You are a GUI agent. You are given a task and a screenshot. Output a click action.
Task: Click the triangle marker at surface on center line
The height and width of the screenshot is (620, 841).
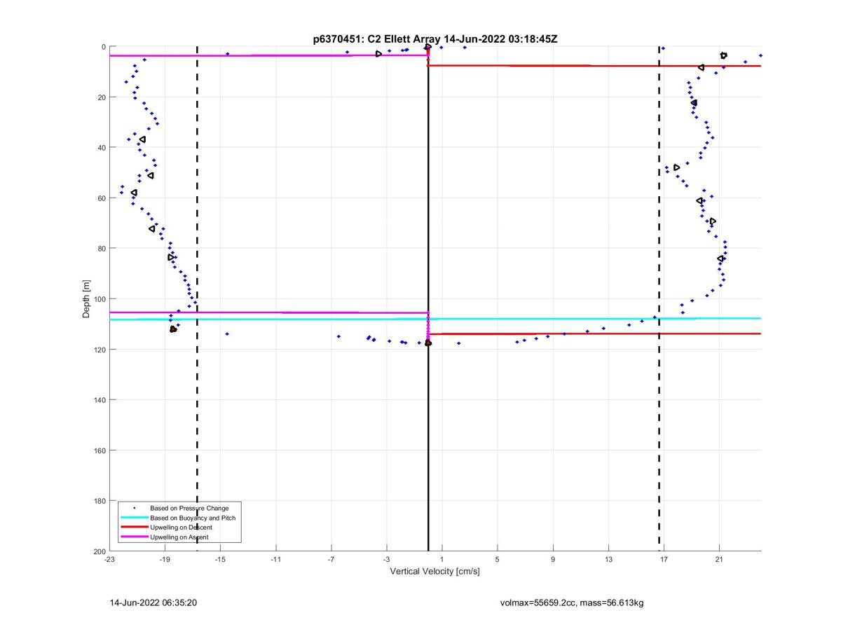click(x=428, y=47)
